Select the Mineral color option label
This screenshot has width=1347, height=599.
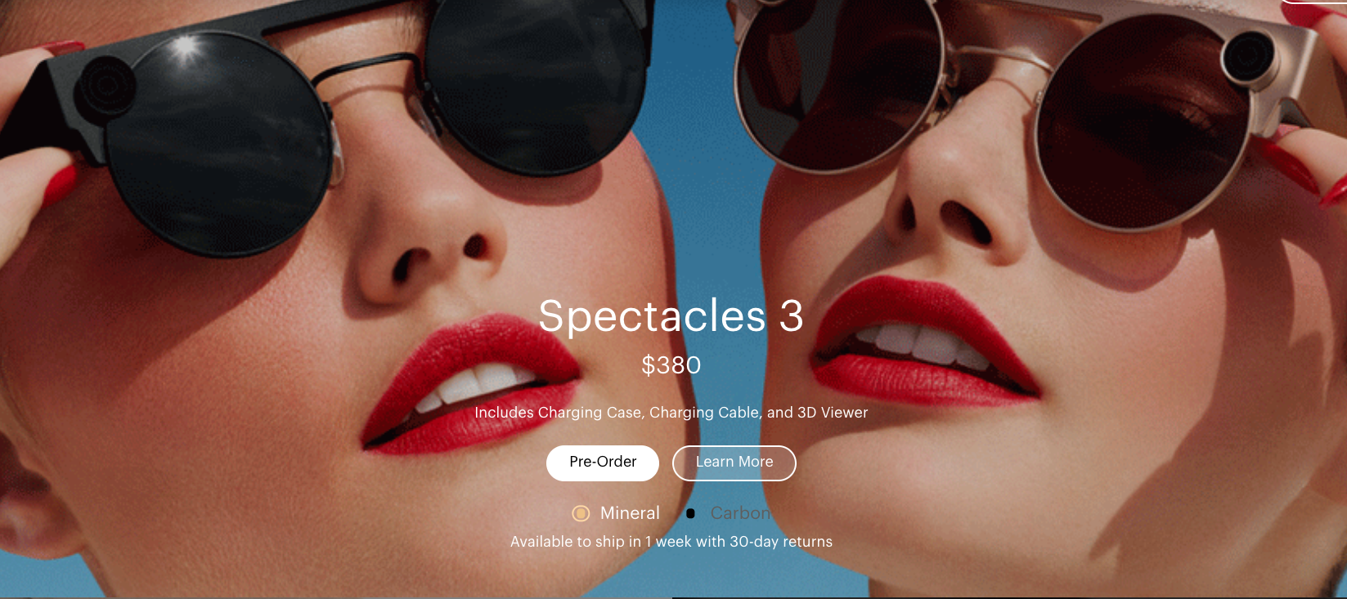click(630, 513)
